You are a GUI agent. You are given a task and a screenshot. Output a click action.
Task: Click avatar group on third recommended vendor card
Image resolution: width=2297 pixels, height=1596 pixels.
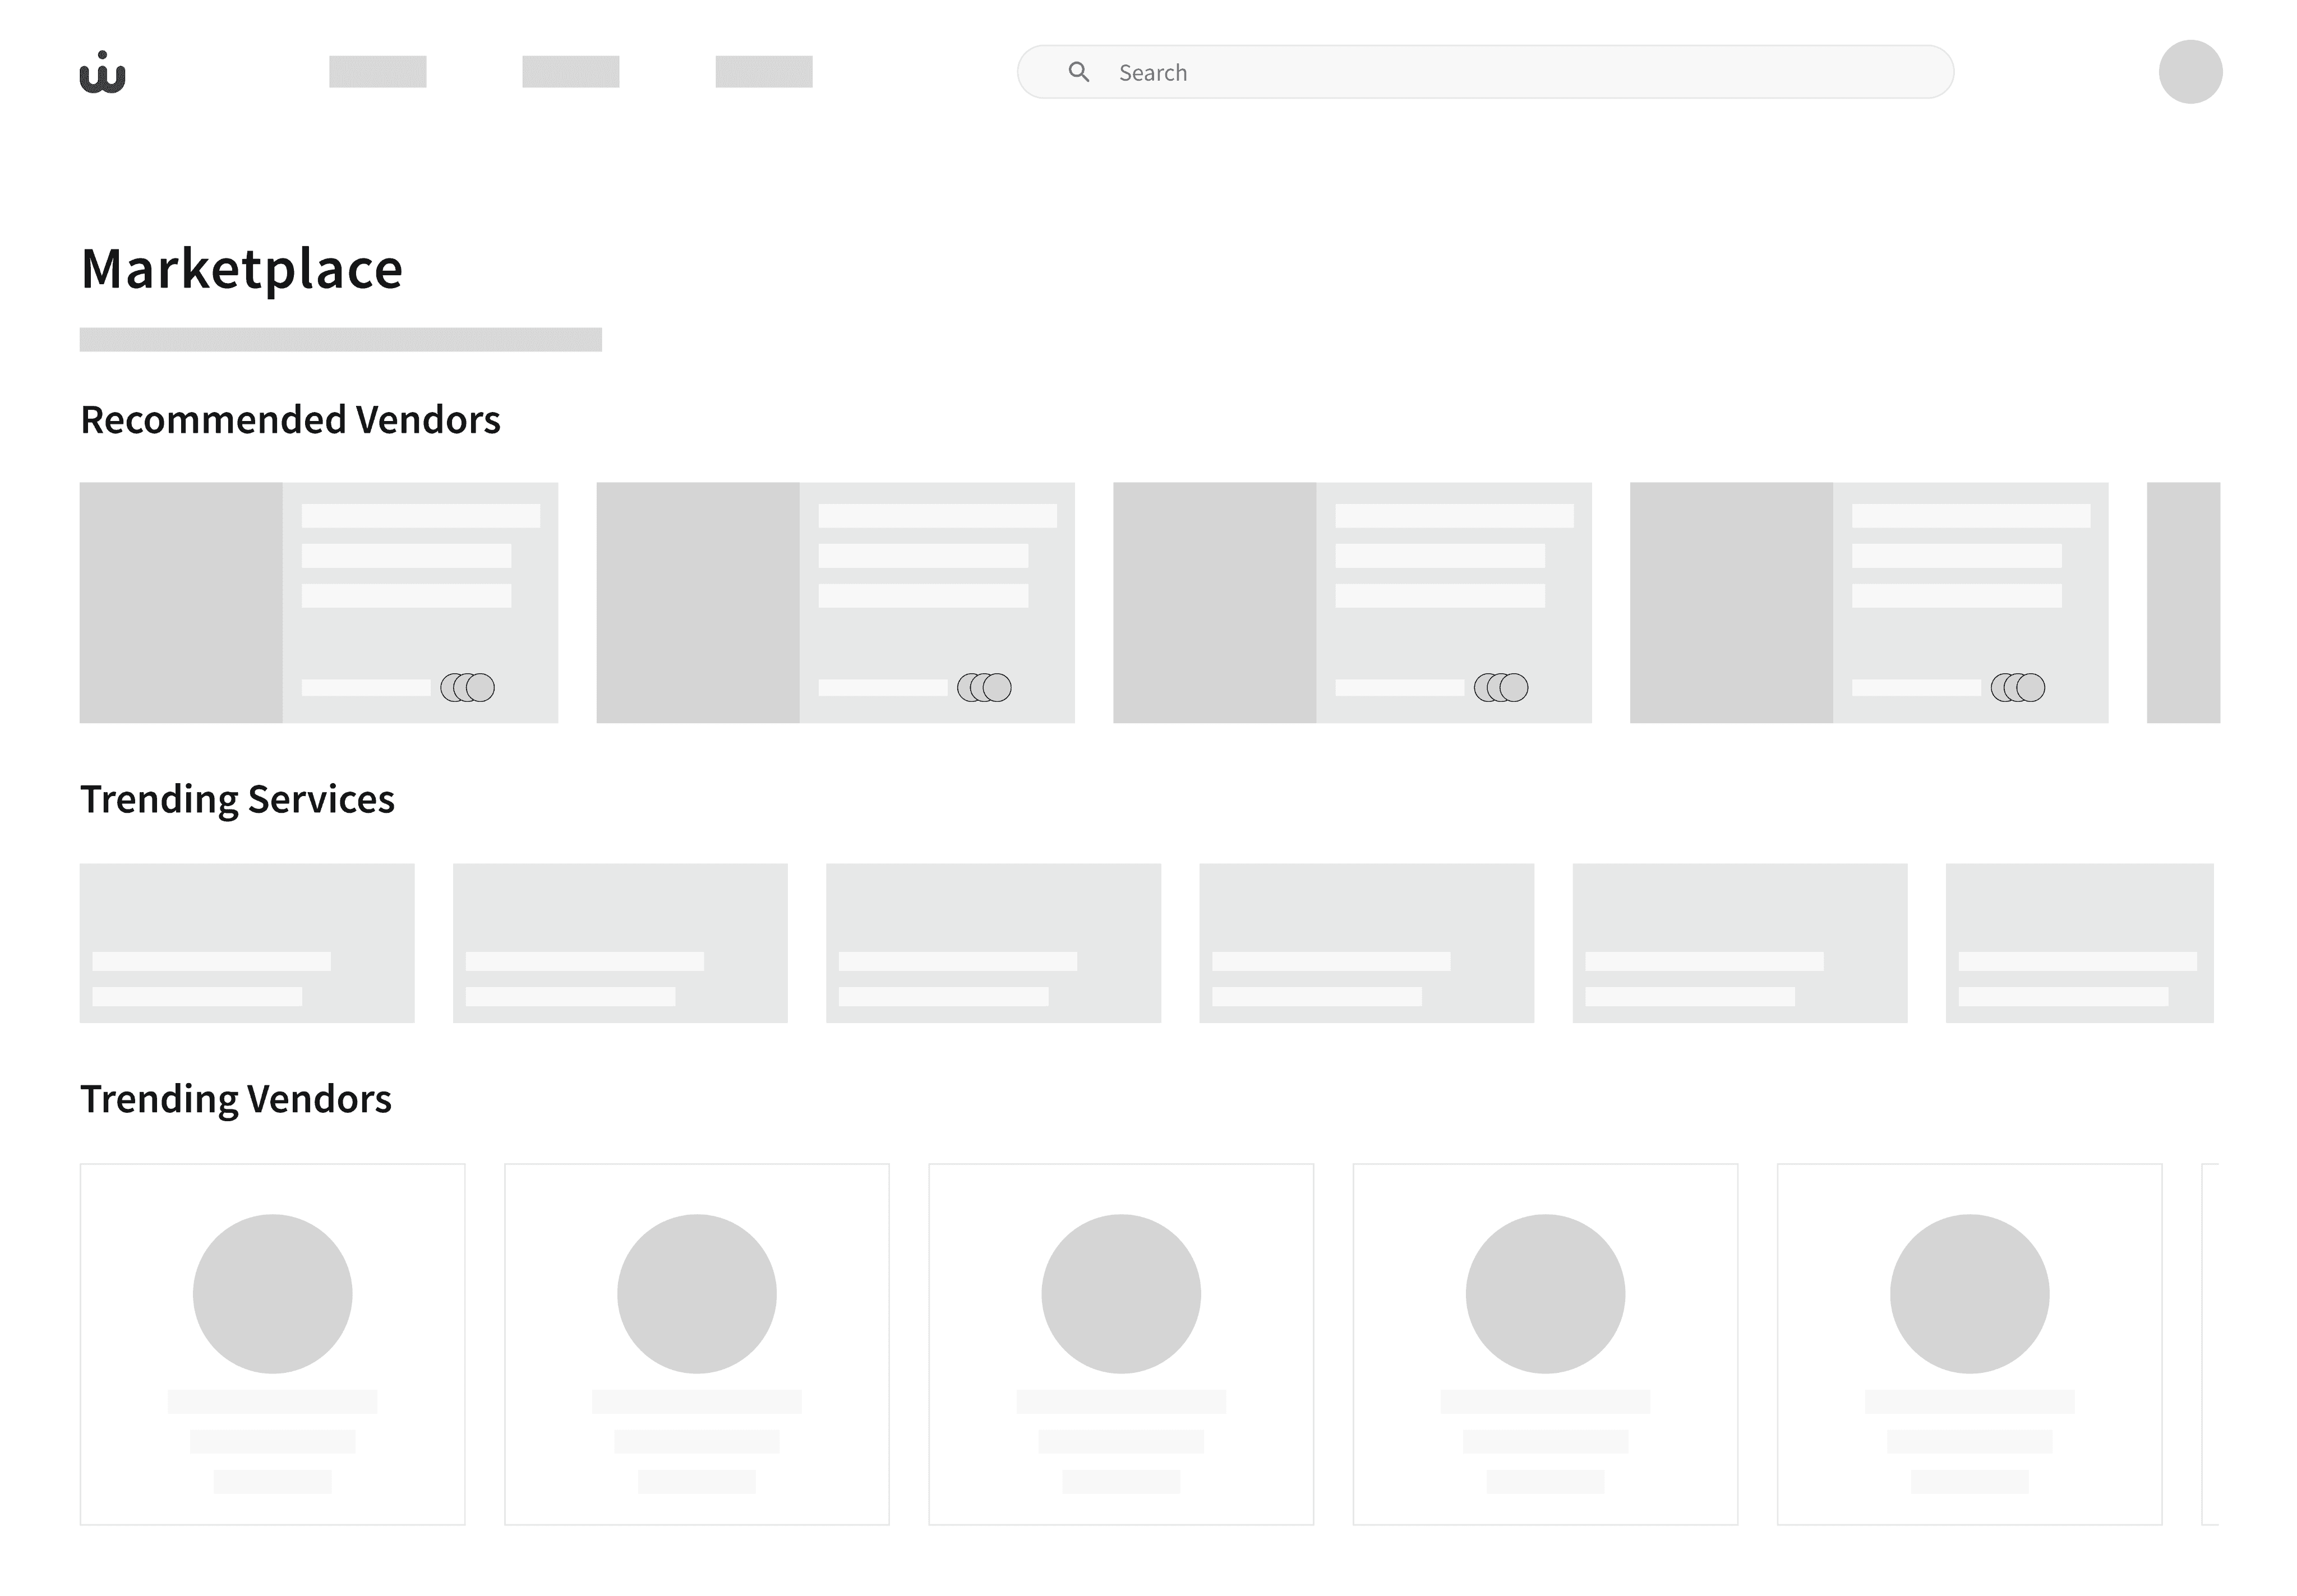coord(1501,688)
